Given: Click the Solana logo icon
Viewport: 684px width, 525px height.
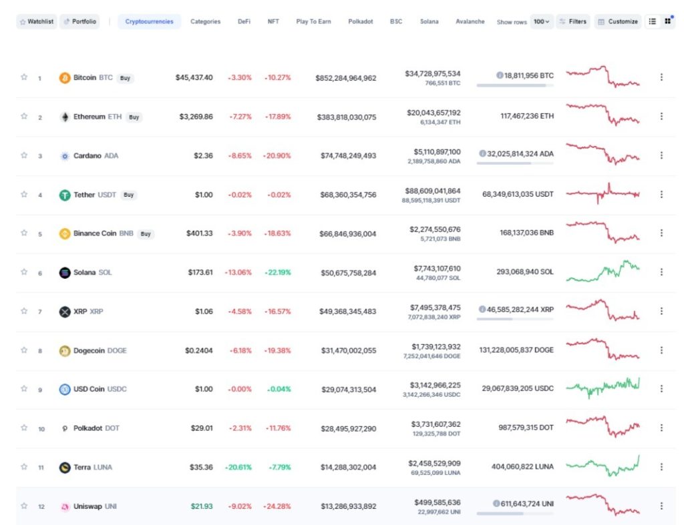Looking at the screenshot, I should coord(65,273).
